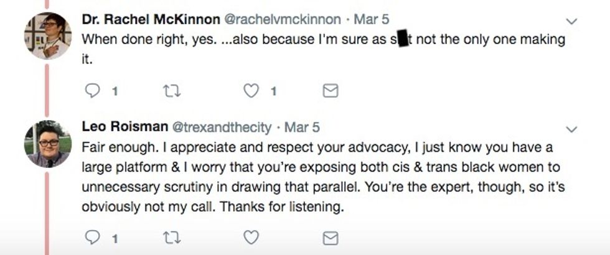Open more options chevron on Rachel McKinnon's tweet
Screen dimensions: 610x255
click(571, 22)
